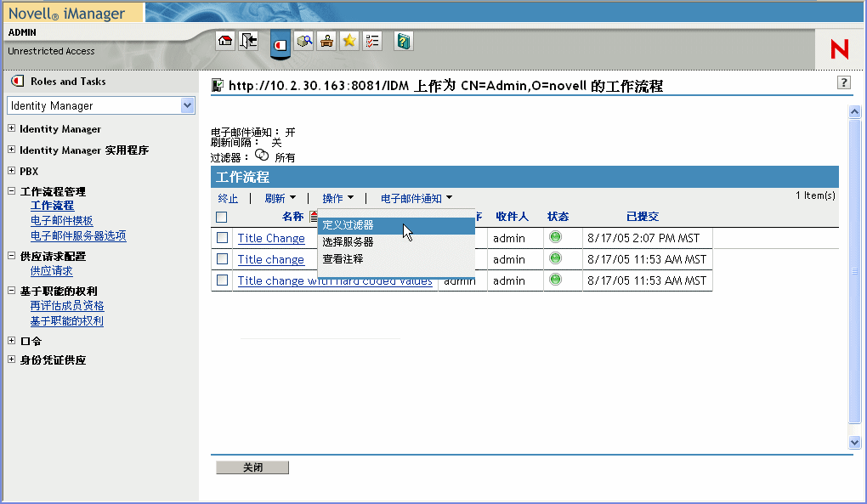Click the Preferences checklist icon
Viewport: 867px width, 504px height.
372,40
